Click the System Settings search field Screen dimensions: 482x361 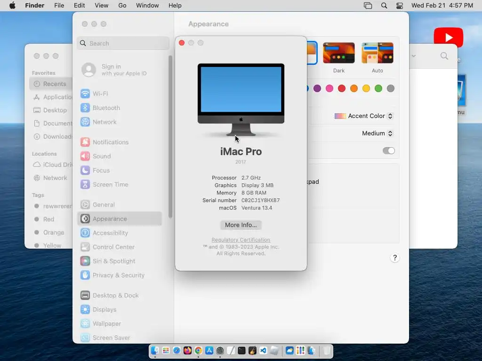(x=123, y=43)
